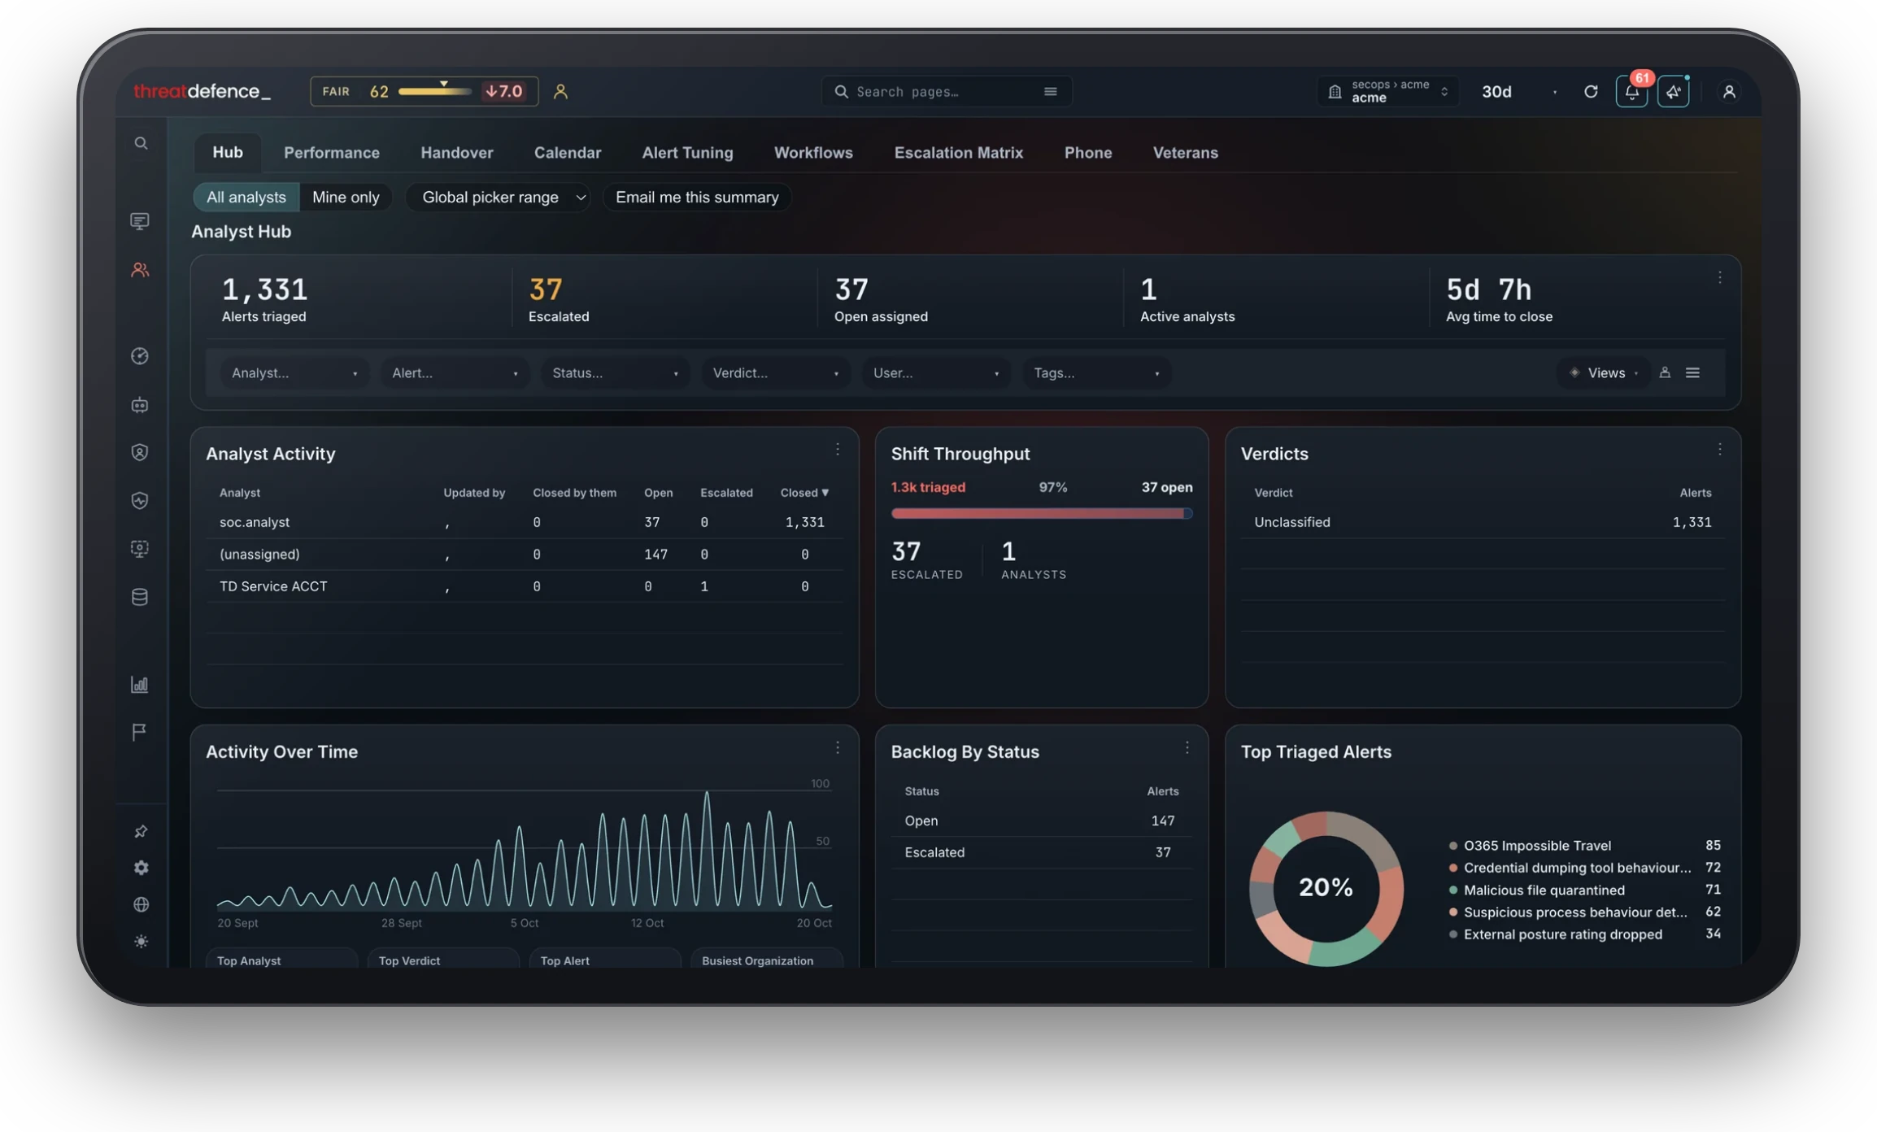Sort by the Closed column header
1877x1132 pixels.
(803, 492)
